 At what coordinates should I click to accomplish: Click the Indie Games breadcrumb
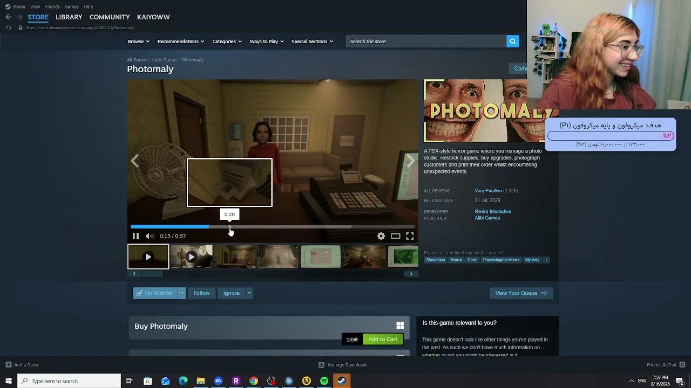pos(165,60)
